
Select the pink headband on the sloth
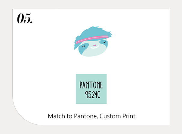[x=92, y=39]
